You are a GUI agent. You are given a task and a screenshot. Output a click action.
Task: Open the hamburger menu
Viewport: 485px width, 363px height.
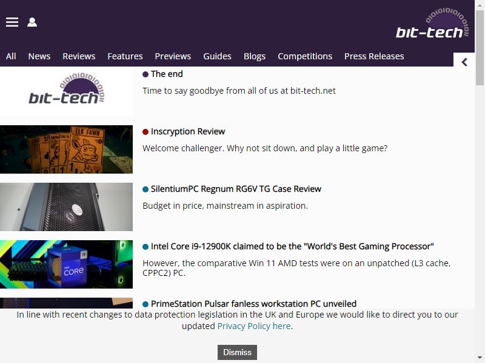click(12, 22)
